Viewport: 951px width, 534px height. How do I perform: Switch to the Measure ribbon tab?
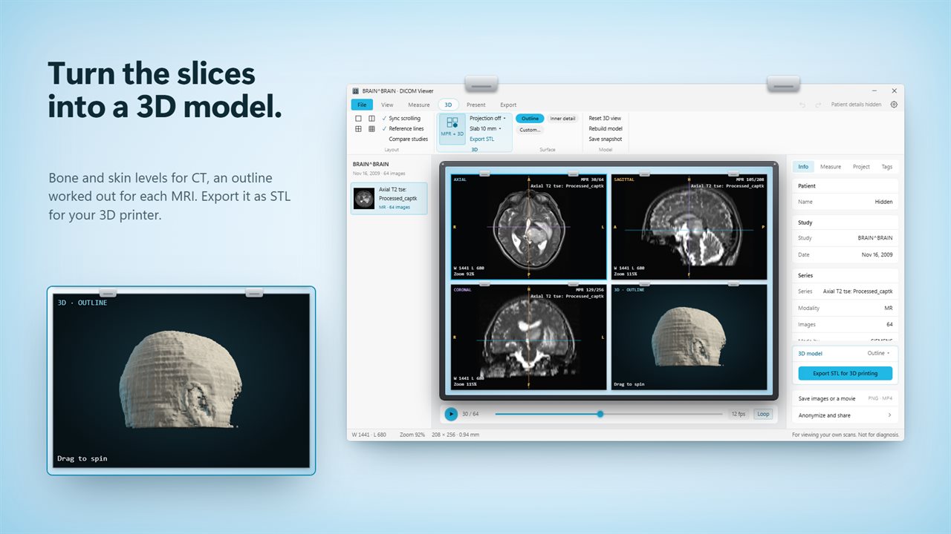coord(419,105)
